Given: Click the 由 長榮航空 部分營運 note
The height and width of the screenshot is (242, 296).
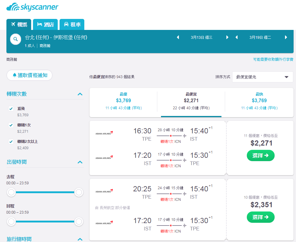Looking at the screenshot, I should click(x=112, y=208).
